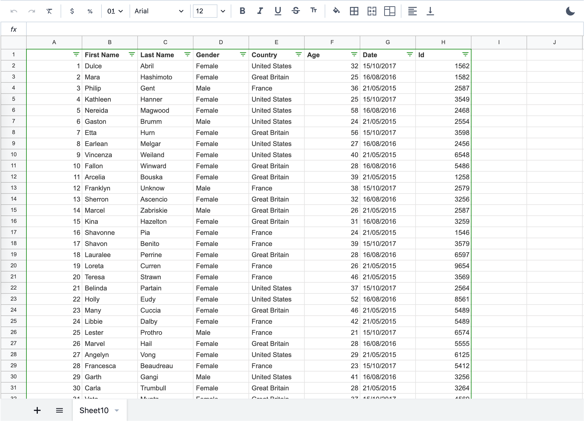This screenshot has height=422, width=586.
Task: Open the filter on the Country column
Action: point(298,55)
